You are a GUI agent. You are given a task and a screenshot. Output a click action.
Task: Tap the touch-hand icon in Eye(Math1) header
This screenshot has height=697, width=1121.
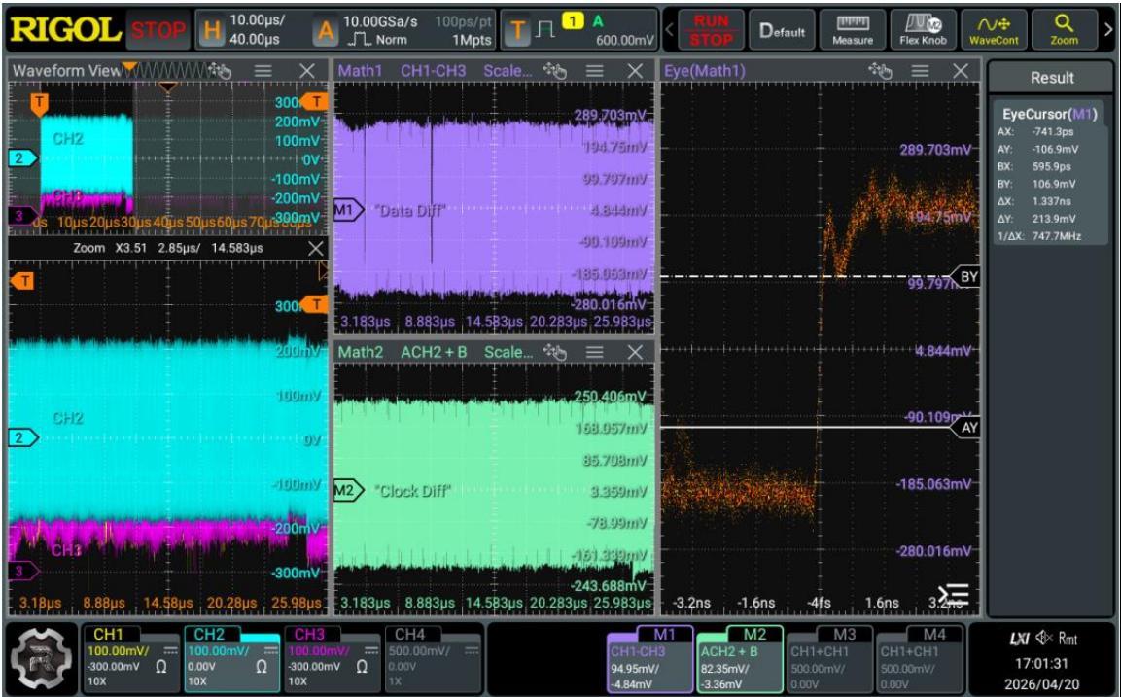(x=879, y=70)
